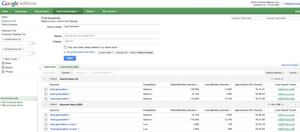This screenshot has height=132, width=300.
Task: Open the Sorted by Relevance dropdown
Action: (275, 73)
